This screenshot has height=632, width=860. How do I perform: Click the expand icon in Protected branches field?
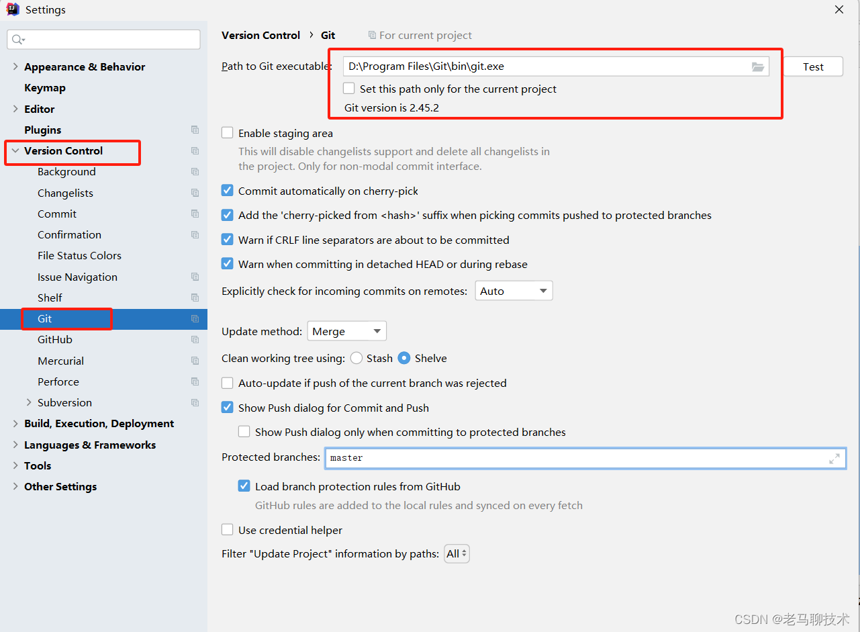tap(834, 459)
